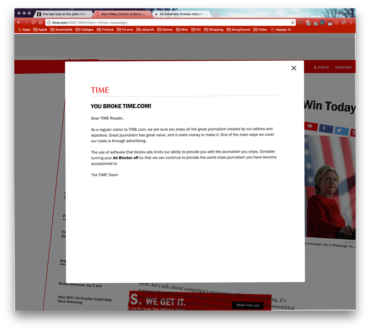The image size is (370, 331).
Task: Share article on Facebook
Action: click(x=326, y=129)
